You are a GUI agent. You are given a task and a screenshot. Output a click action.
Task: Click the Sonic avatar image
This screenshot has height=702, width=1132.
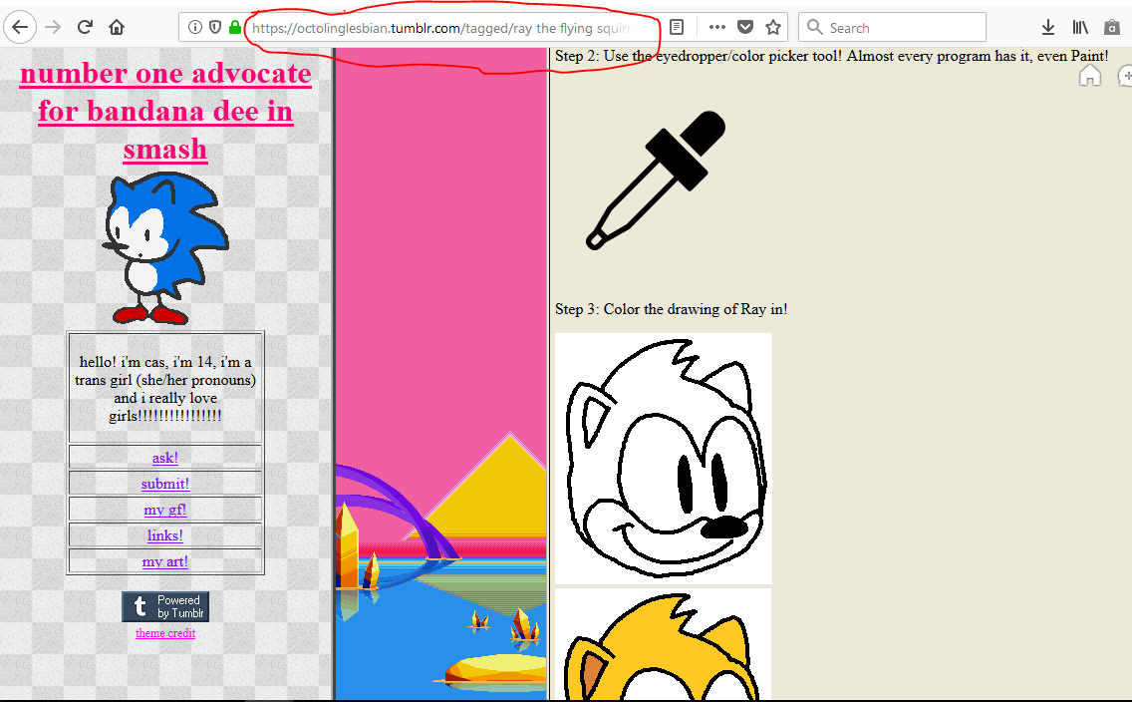[x=165, y=247]
